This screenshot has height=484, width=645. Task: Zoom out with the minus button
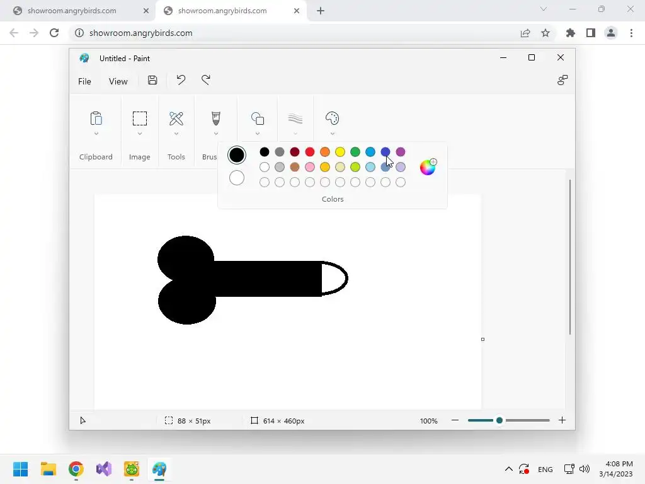tap(455, 420)
